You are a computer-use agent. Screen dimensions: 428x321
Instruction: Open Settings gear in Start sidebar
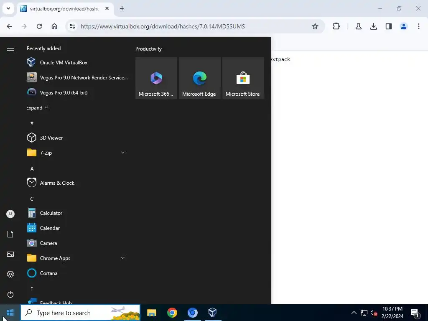(10, 274)
